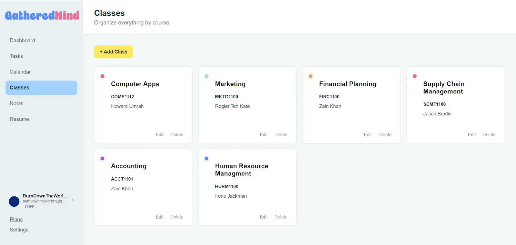Viewport: 516px width, 245px height.
Task: Click the GatheredMind logo
Action: point(42,15)
